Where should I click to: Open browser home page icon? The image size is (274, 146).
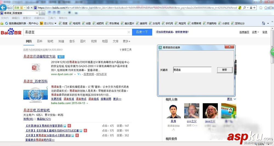pos(261,8)
